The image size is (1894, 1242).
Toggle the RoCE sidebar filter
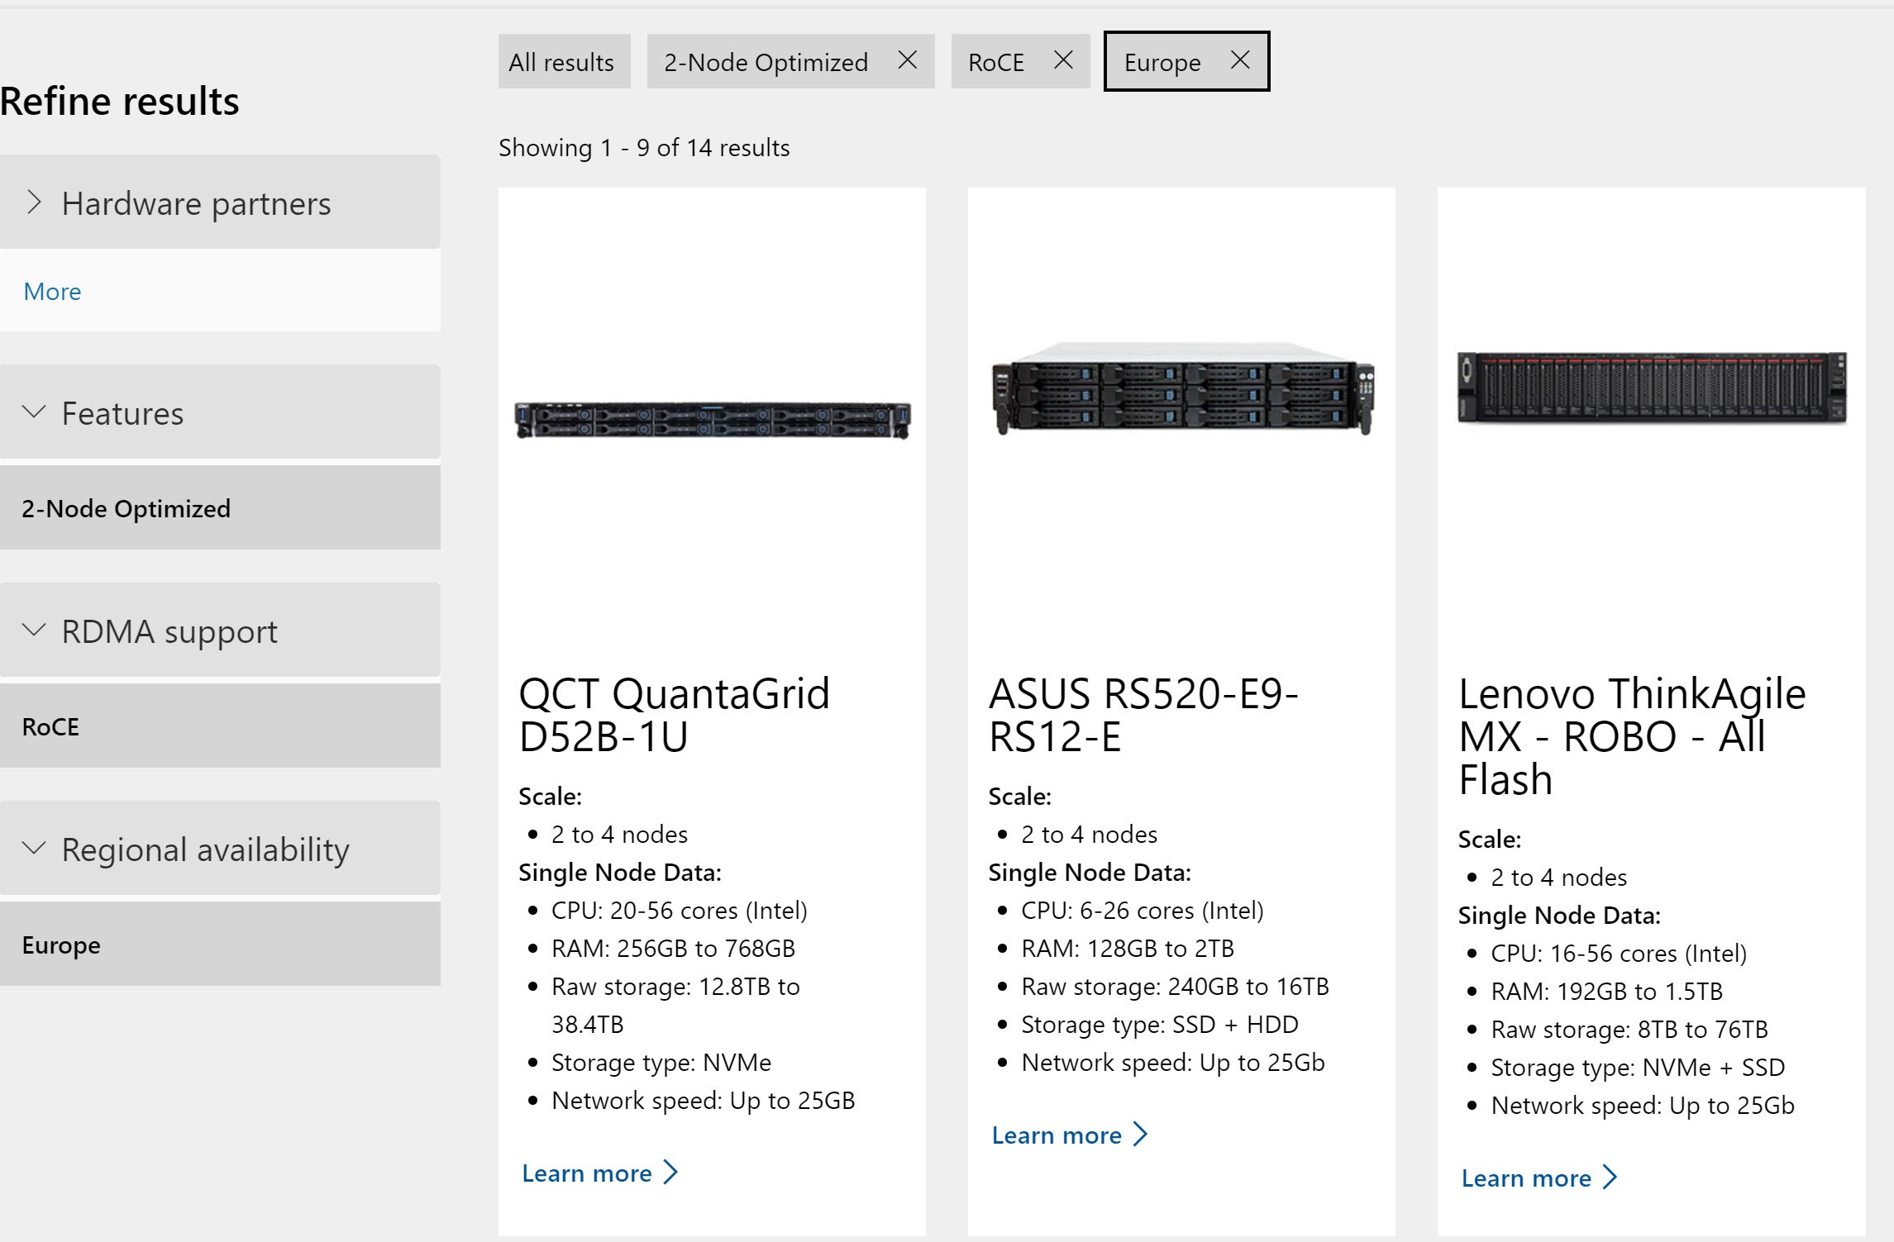[x=220, y=726]
